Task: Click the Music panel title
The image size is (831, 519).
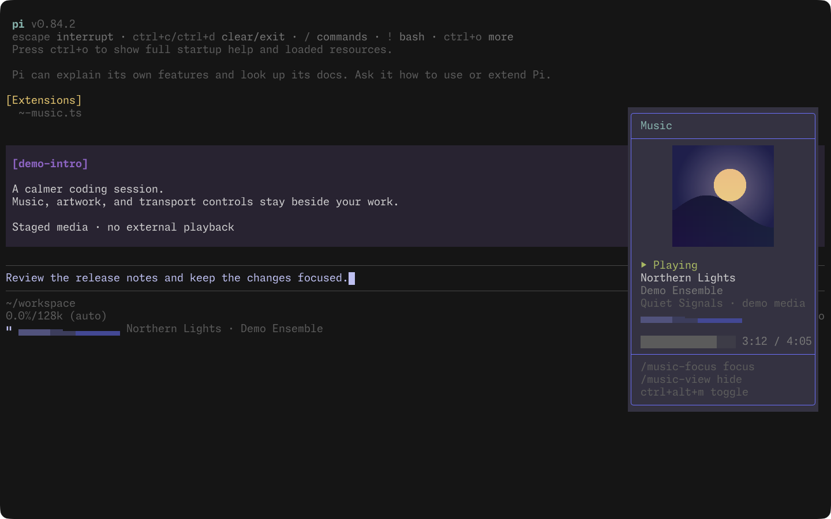Action: pos(656,126)
